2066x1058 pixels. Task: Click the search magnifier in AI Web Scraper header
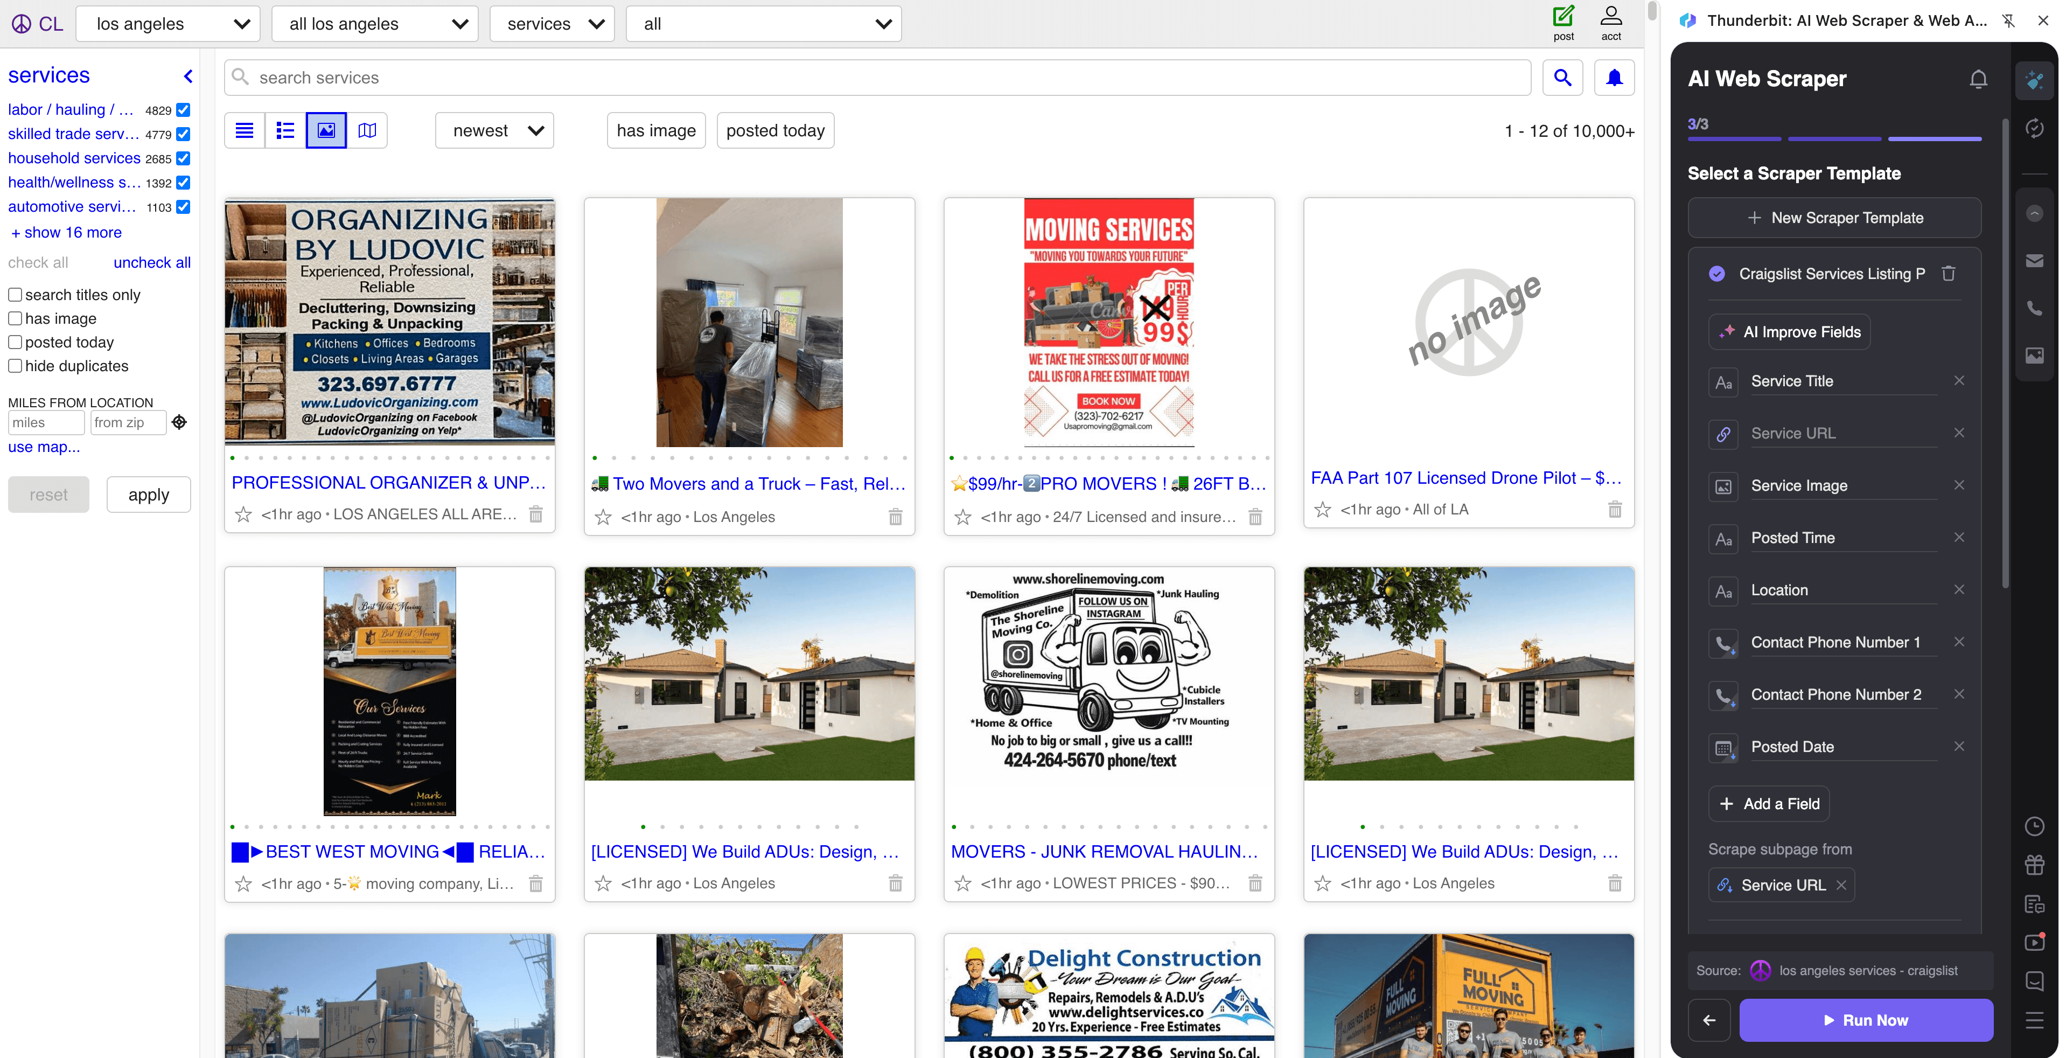(x=1978, y=79)
